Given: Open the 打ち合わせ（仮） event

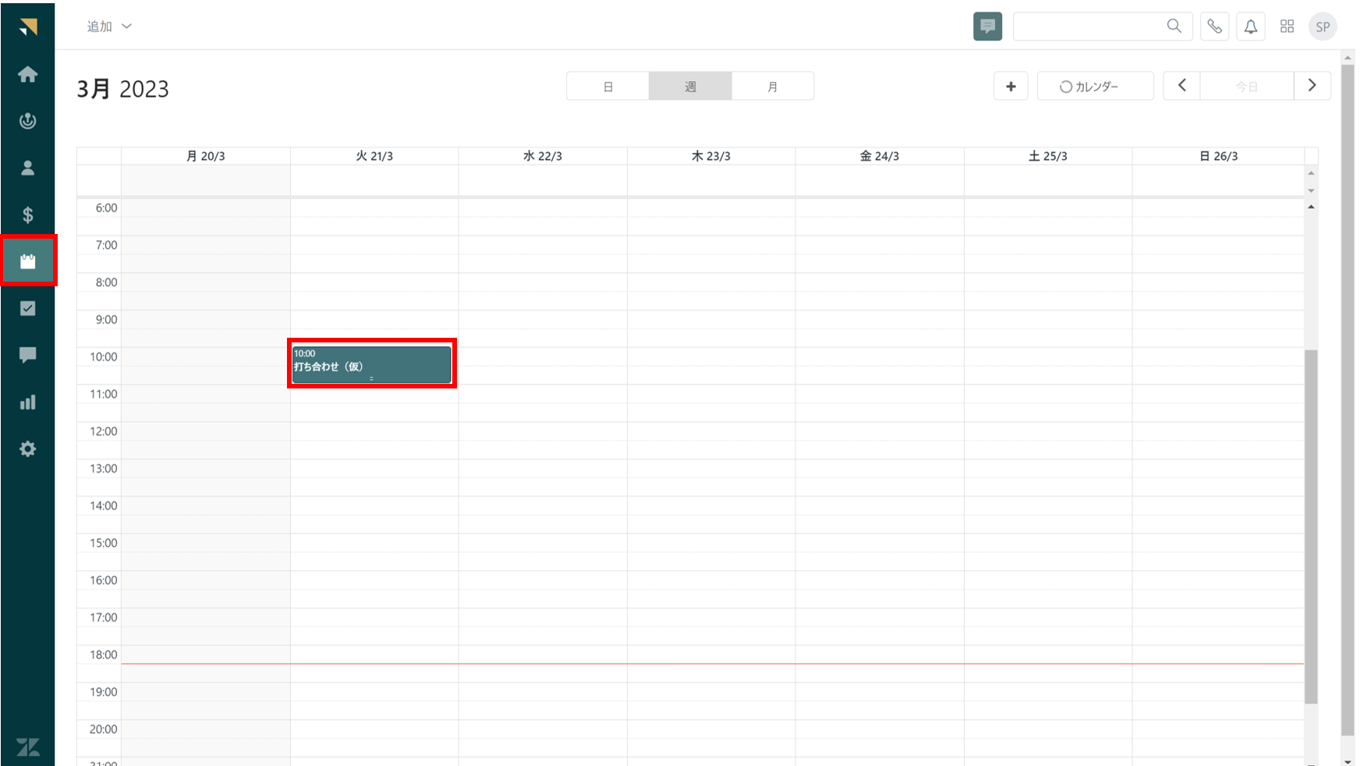Looking at the screenshot, I should (x=372, y=363).
